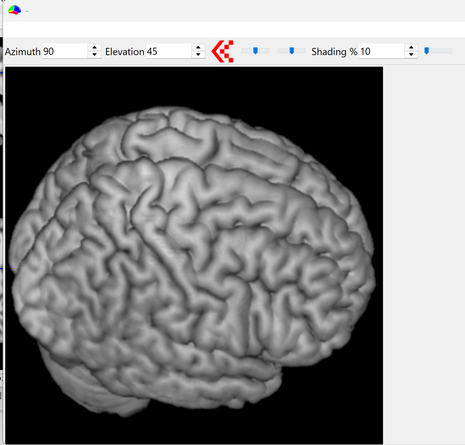Click inside the Azimuth value field

(x=65, y=51)
